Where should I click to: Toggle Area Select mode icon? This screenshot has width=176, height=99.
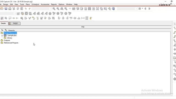(101, 9)
